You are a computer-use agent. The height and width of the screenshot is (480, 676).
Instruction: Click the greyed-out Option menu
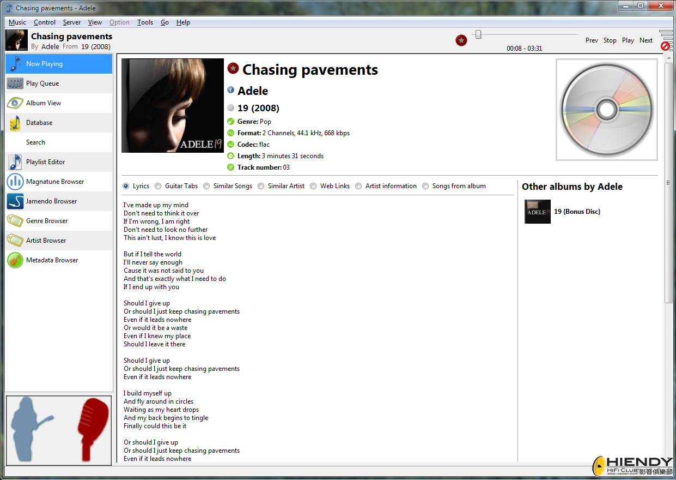pyautogui.click(x=119, y=22)
